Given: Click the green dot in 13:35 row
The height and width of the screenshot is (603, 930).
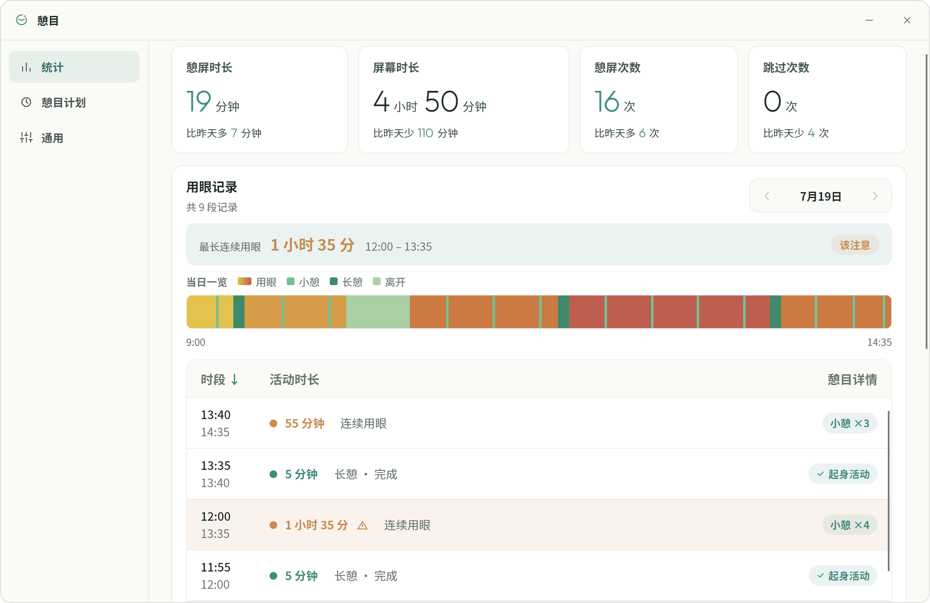Looking at the screenshot, I should 273,474.
